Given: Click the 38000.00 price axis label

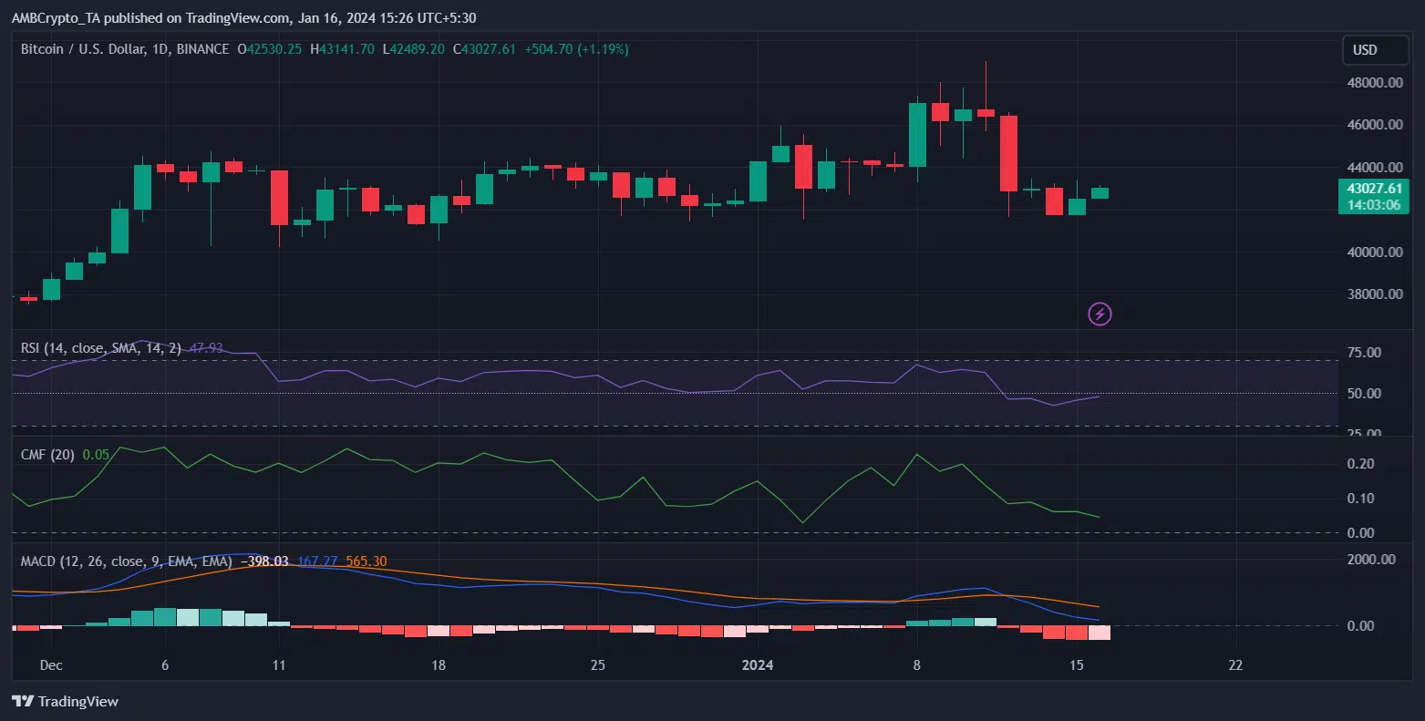Looking at the screenshot, I should [1374, 294].
